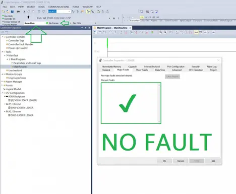Select the Compare instruction tab
Image resolution: width=236 pixels, height=194 pixels.
pyautogui.click(x=197, y=21)
